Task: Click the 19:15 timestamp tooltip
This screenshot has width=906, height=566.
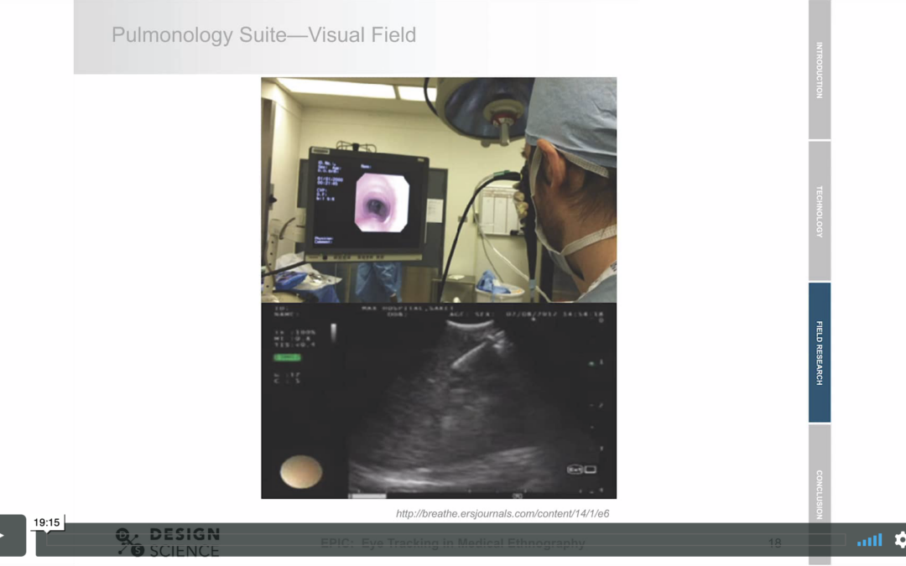Action: 47,522
